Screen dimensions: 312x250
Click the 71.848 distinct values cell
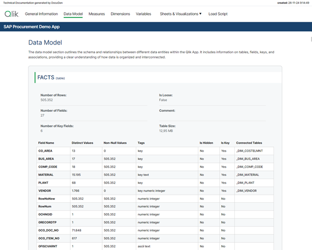pyautogui.click(x=86, y=230)
